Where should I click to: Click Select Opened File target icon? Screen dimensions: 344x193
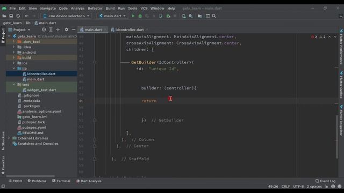coord(44,29)
